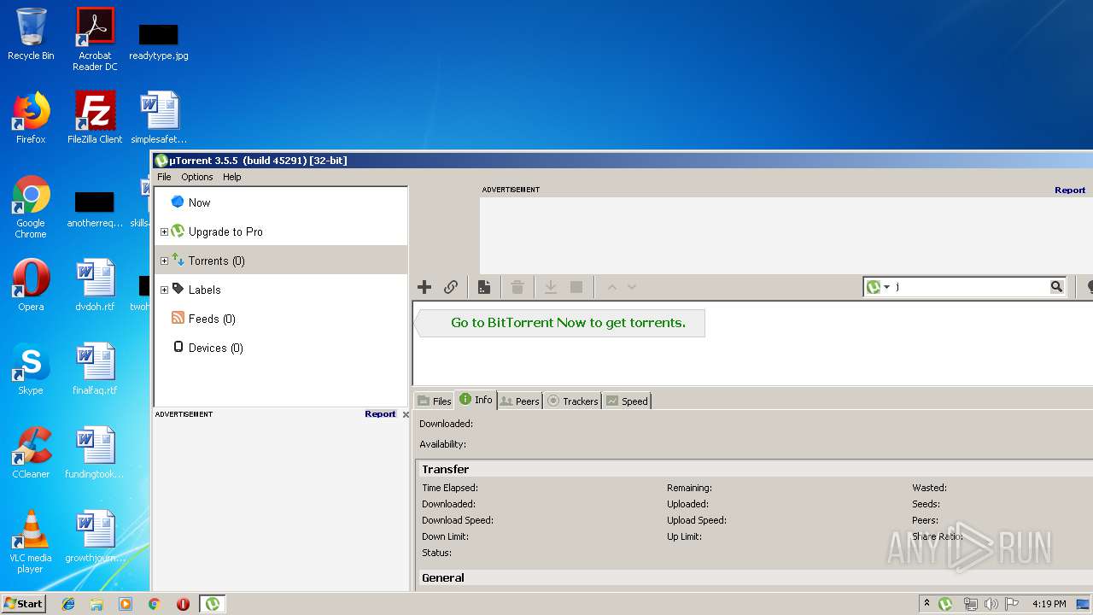This screenshot has height=615, width=1093.
Task: Open the File menu
Action: click(x=164, y=177)
